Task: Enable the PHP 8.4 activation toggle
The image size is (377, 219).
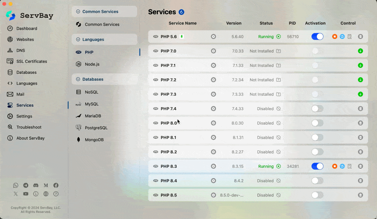Action: (x=317, y=181)
